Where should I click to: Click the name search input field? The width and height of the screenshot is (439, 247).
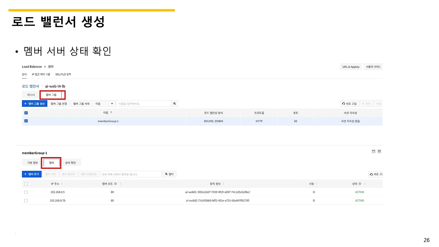pos(144,104)
